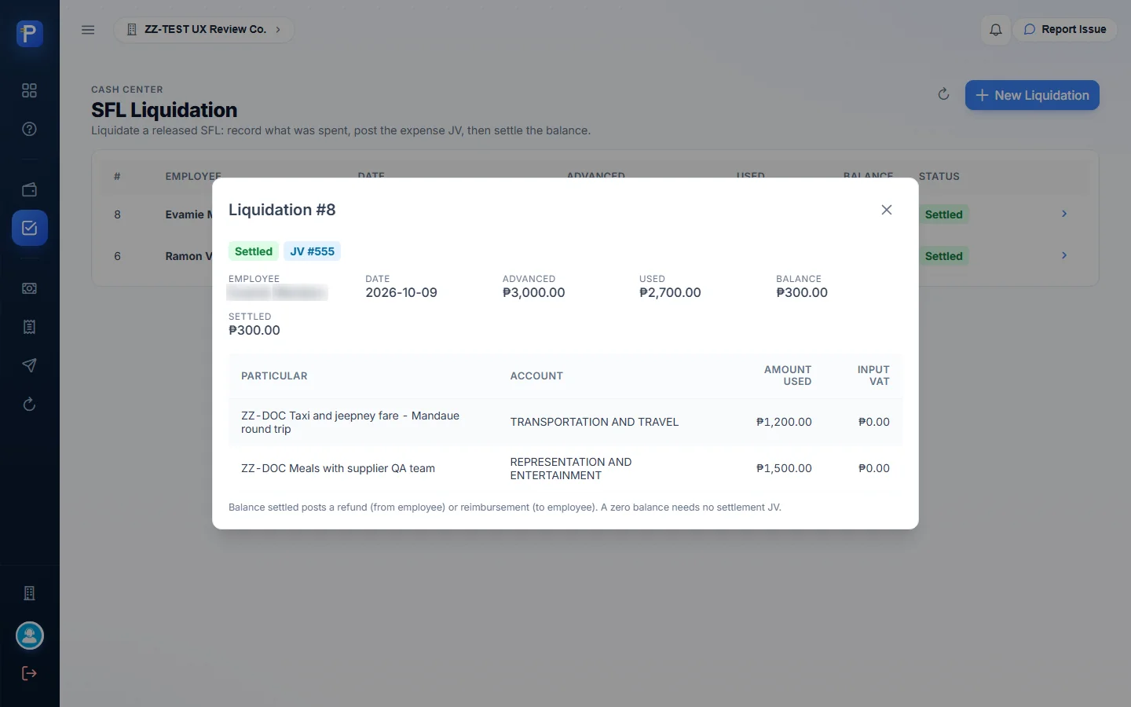The width and height of the screenshot is (1131, 707).
Task: Open the circular history icon in sidebar
Action: [x=29, y=404]
